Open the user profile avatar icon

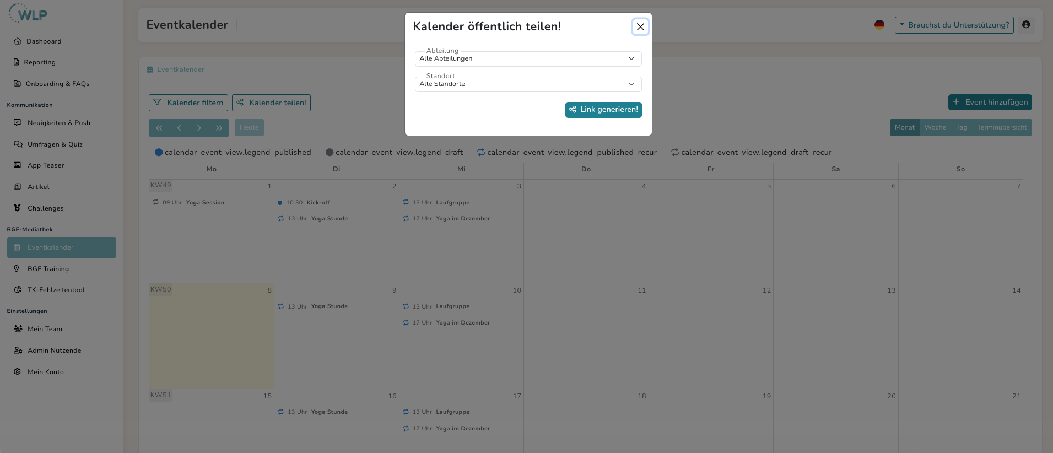(1026, 25)
